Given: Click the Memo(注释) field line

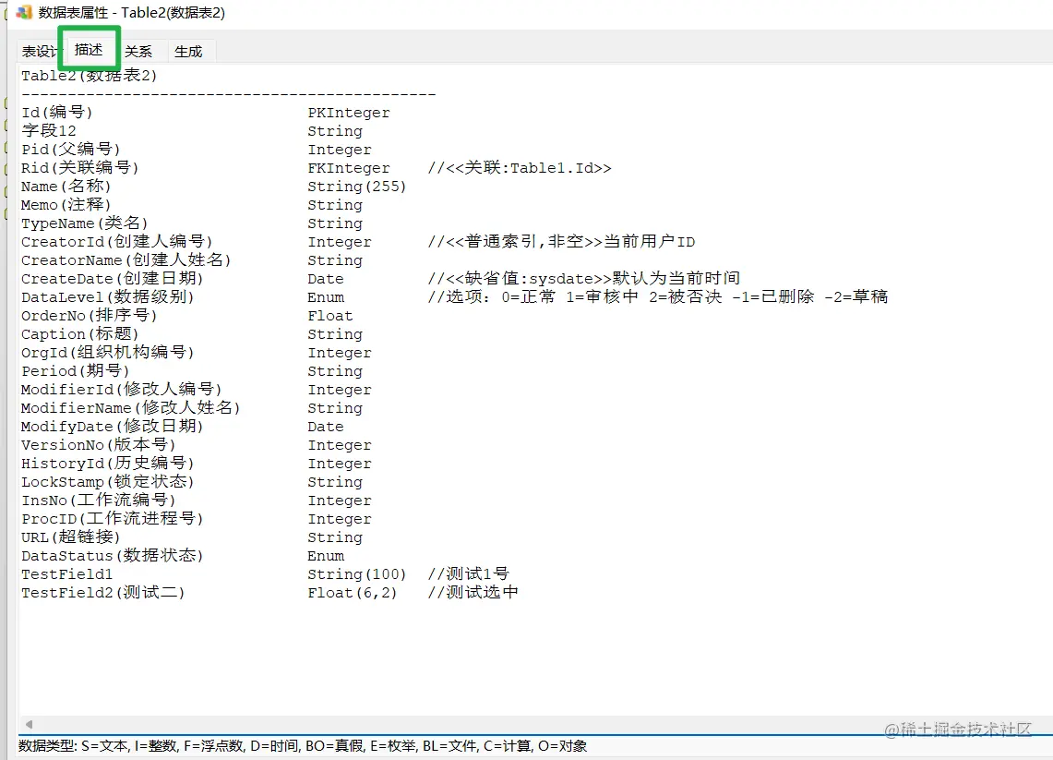Looking at the screenshot, I should tap(66, 204).
